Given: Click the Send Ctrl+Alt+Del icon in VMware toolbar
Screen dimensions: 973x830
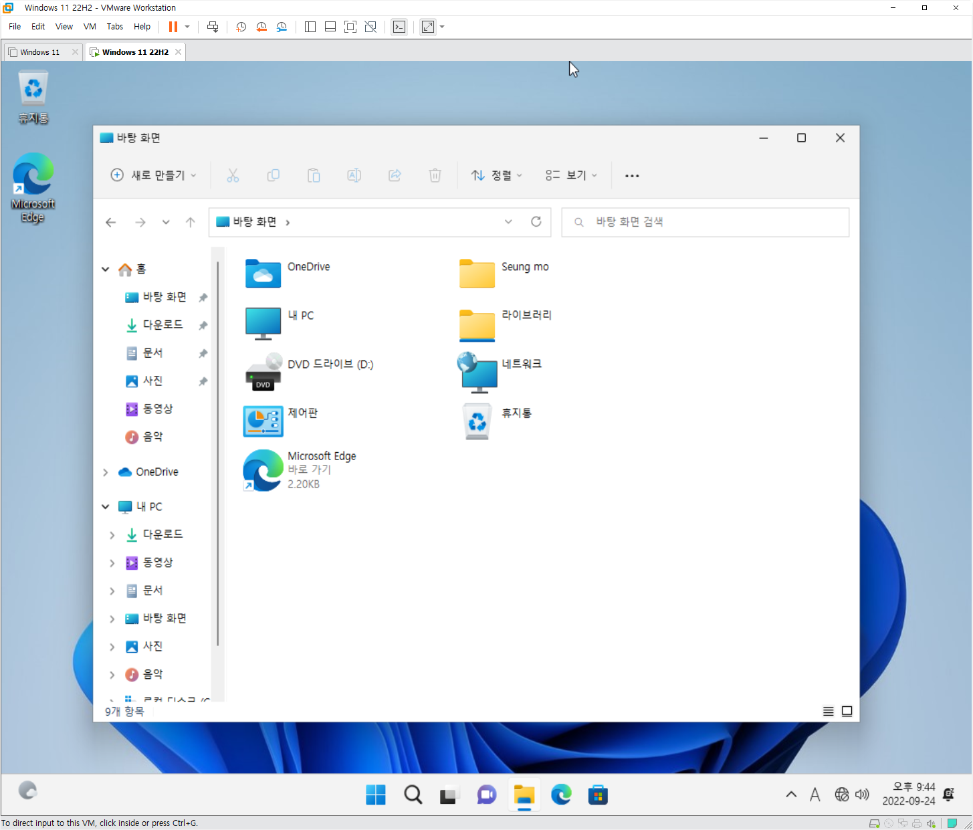Looking at the screenshot, I should pos(213,27).
